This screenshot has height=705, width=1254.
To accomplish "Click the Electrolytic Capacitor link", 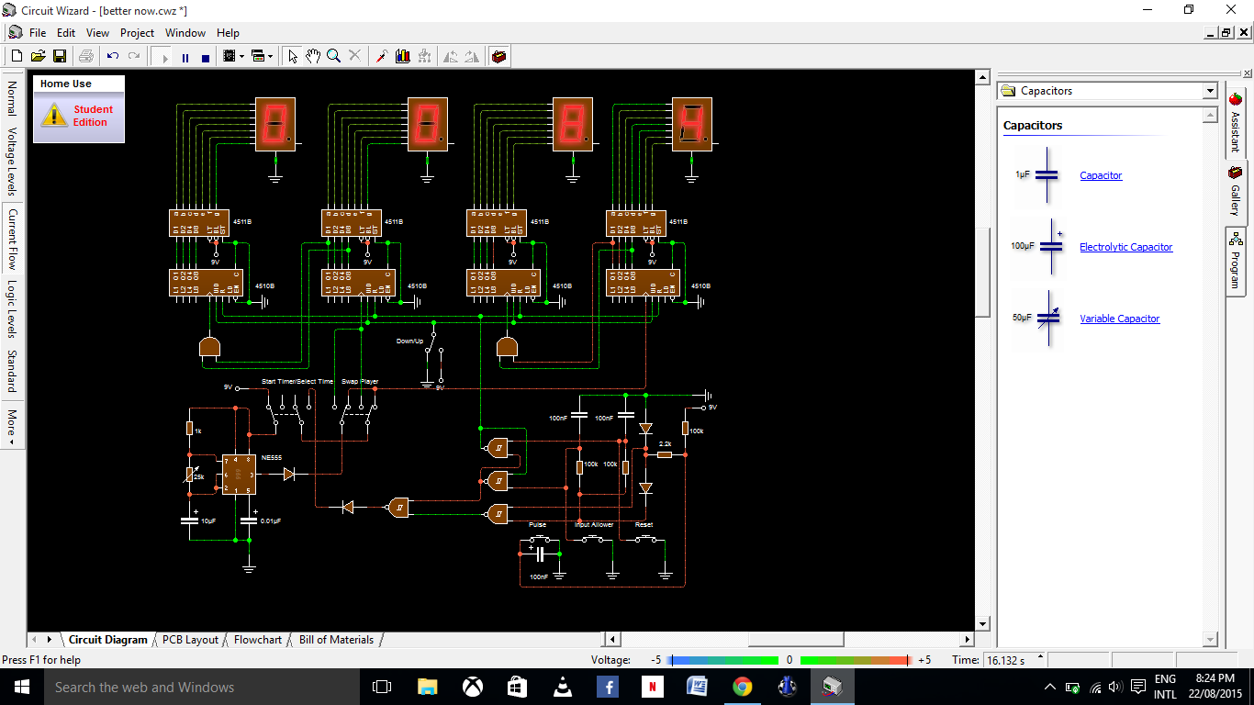I will pyautogui.click(x=1125, y=247).
